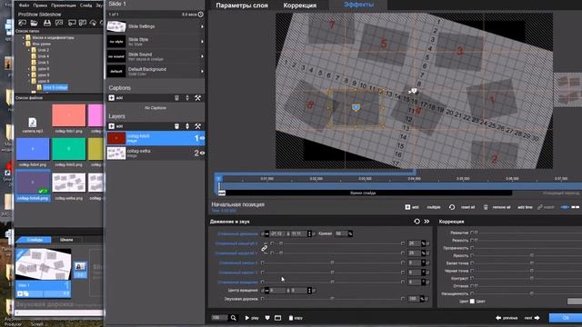This screenshot has height=327, width=582.
Task: Click the Layers move up/down arrows icon
Action: tap(187, 126)
